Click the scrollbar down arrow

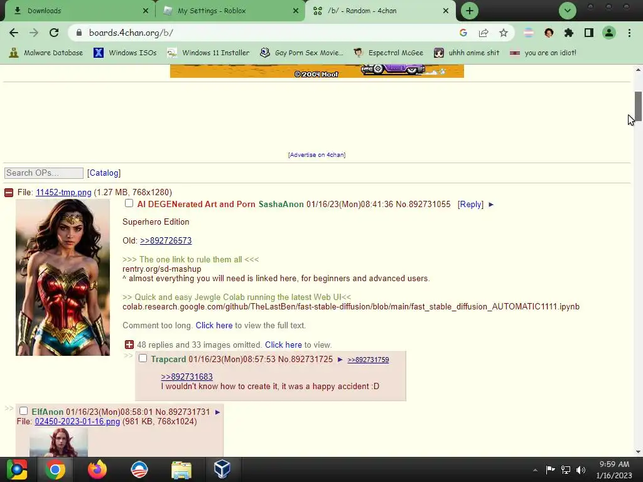point(638,452)
